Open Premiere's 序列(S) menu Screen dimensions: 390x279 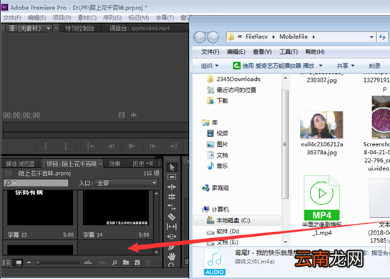click(x=112, y=18)
